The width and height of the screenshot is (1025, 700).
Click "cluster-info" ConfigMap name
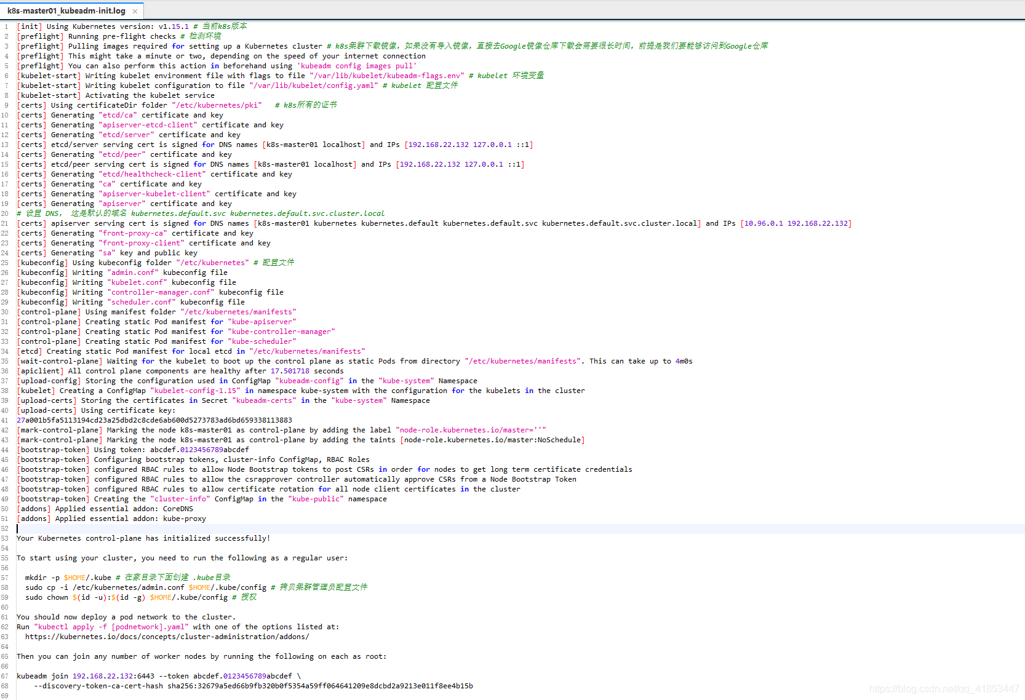(x=180, y=499)
